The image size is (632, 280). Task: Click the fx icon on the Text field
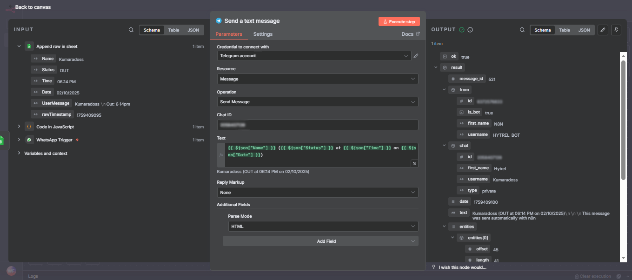click(221, 154)
